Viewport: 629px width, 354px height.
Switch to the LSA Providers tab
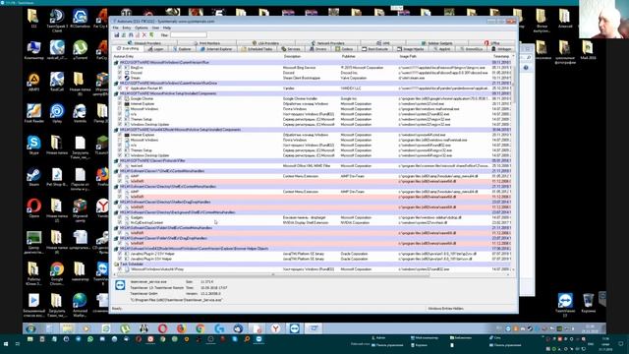point(265,43)
